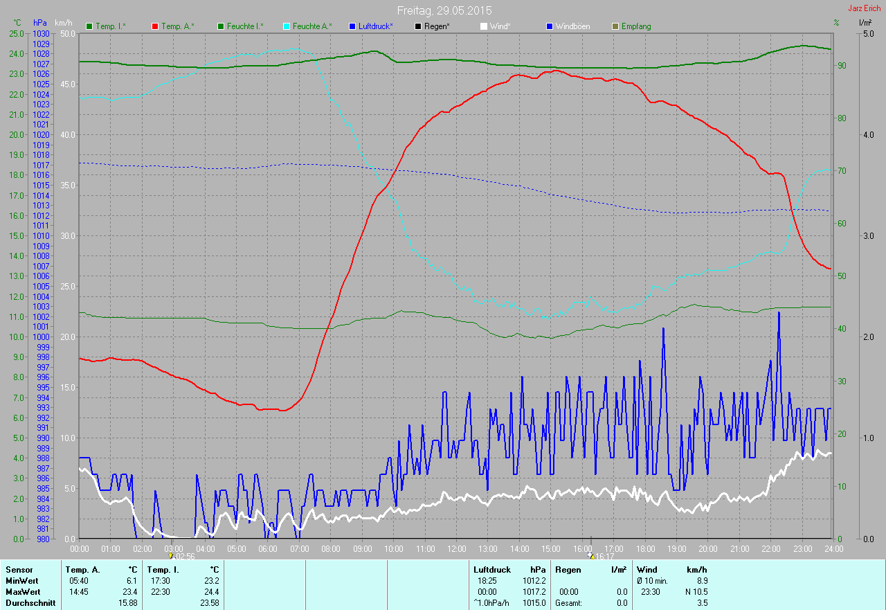Click the 'Luftdruck' column header in the table
Viewport: 886px width, 610px height.
pyautogui.click(x=493, y=570)
